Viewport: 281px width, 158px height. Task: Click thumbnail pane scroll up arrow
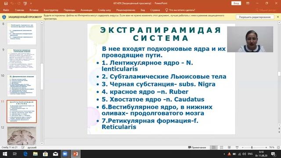[x=42, y=22]
